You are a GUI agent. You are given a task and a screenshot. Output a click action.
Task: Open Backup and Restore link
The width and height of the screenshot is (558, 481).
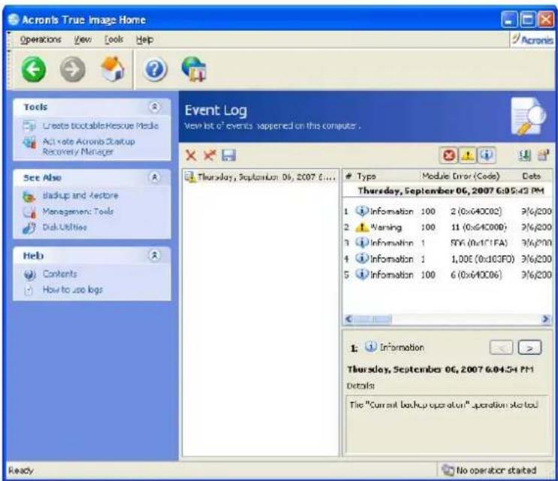[x=80, y=195]
